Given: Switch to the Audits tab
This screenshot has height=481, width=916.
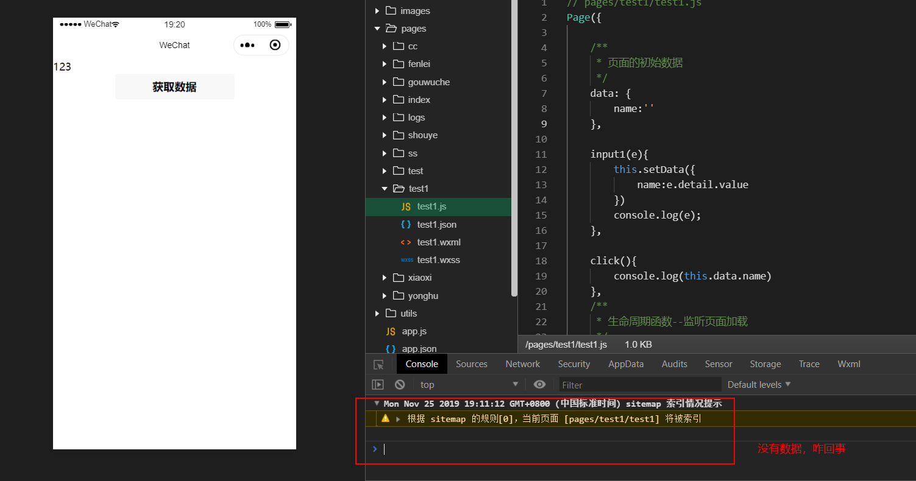Looking at the screenshot, I should pos(675,364).
